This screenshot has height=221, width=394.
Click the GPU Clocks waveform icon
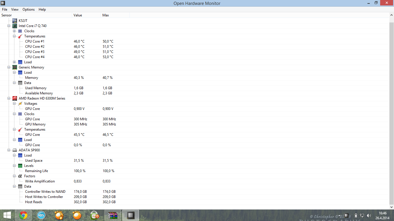[x=20, y=114]
